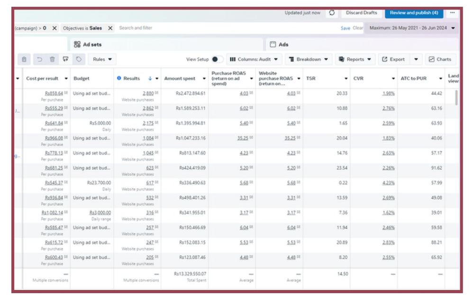
Task: Click the table's vertical scrollbar
Action: 456,97
